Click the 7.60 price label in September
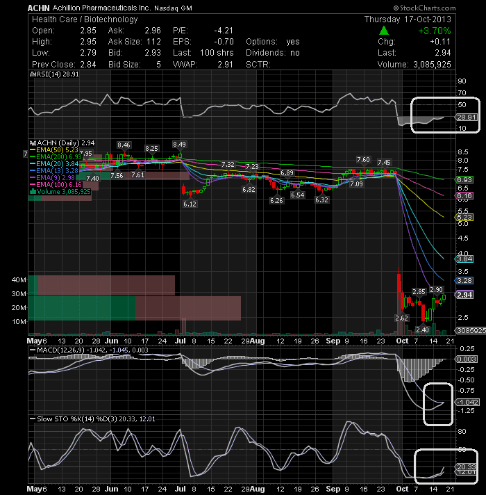This screenshot has height=495, width=486. (363, 160)
